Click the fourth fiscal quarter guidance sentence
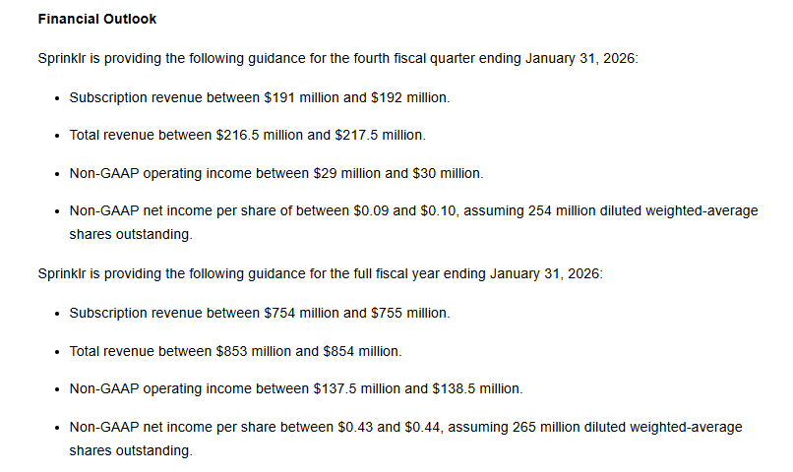This screenshot has height=472, width=793. pos(338,59)
